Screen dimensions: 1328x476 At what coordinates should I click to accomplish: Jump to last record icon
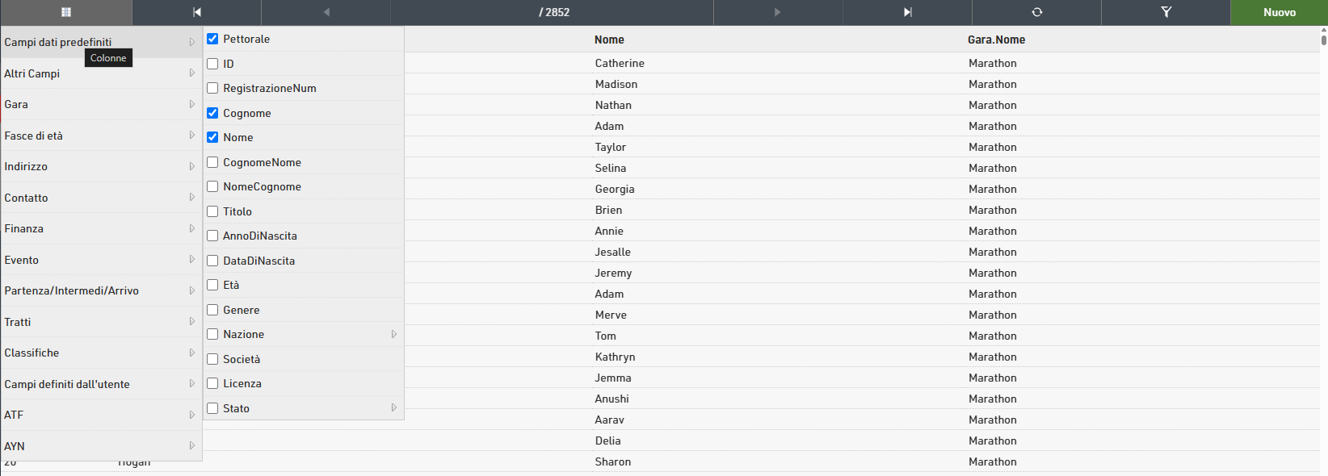907,12
